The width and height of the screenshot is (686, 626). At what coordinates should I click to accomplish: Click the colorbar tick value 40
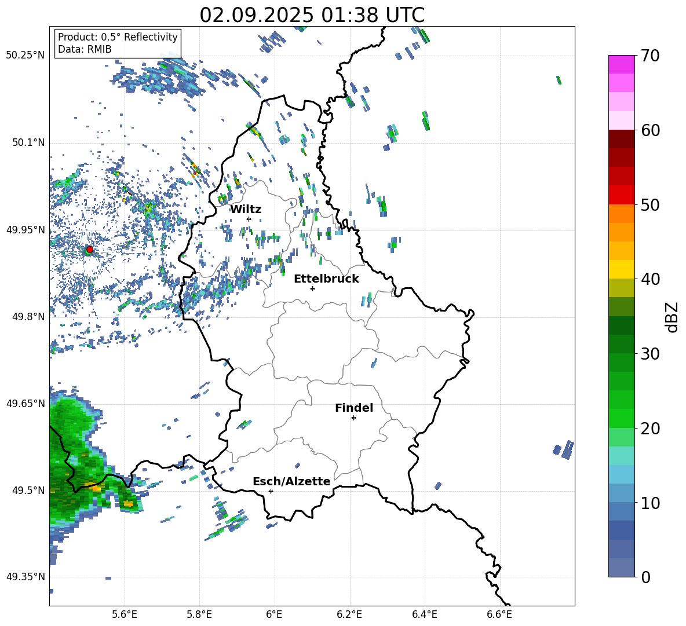click(x=650, y=279)
